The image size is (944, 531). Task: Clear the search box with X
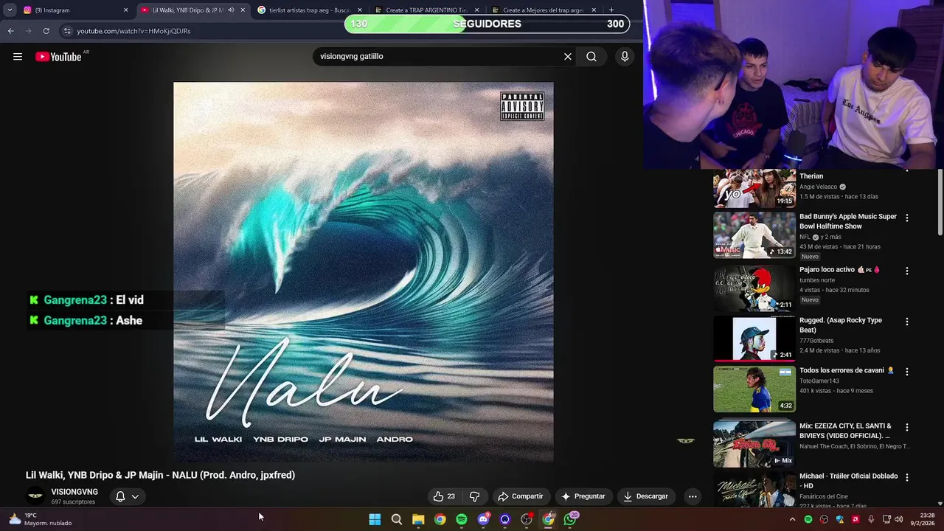(x=568, y=57)
